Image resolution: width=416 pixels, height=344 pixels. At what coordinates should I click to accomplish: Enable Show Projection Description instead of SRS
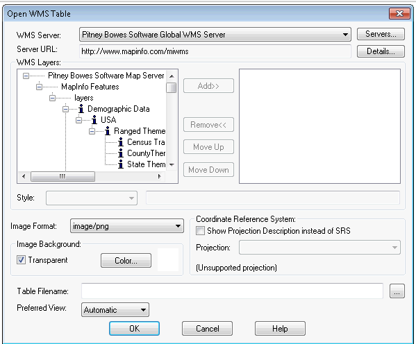tap(200, 230)
